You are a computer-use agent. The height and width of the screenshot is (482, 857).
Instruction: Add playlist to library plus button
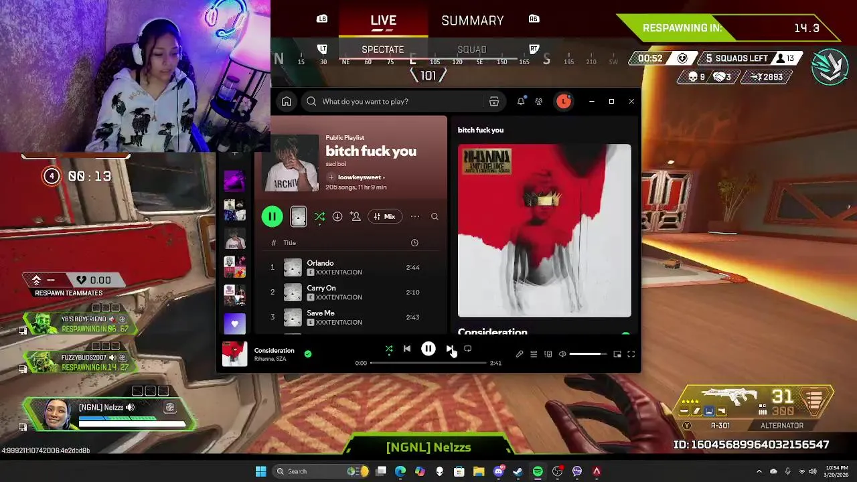point(331,177)
